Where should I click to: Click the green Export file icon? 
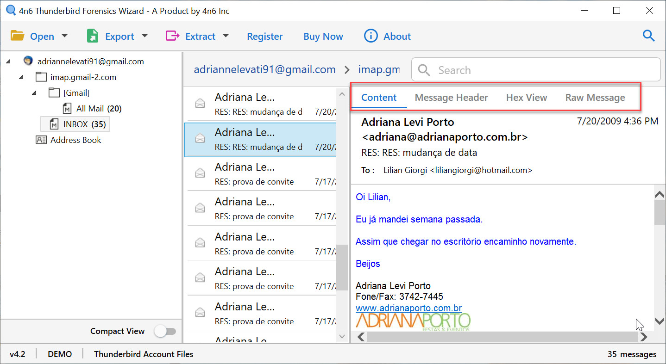[93, 36]
